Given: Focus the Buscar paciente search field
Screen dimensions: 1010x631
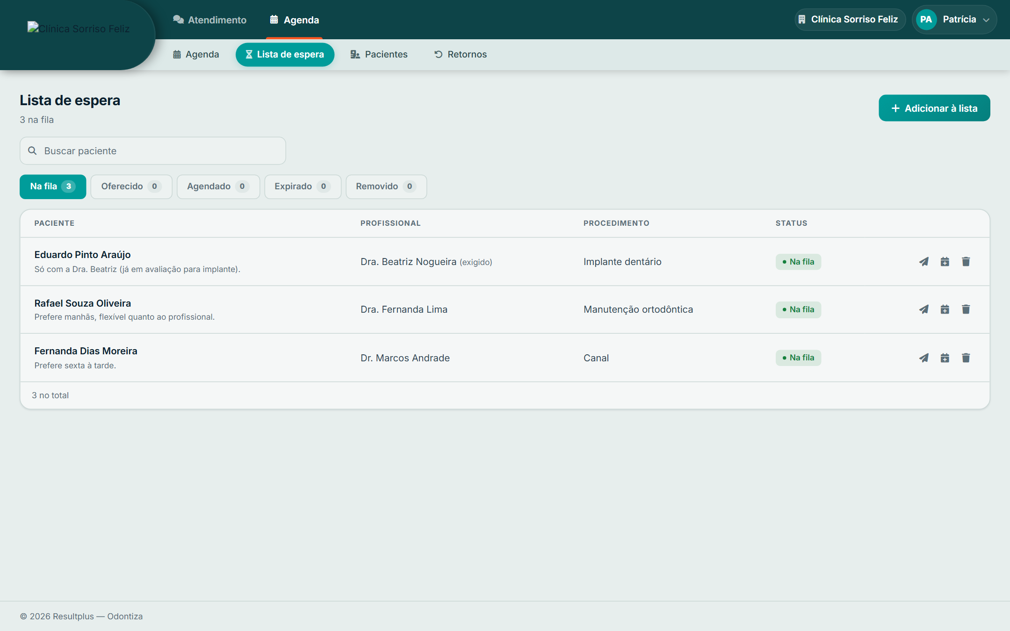Looking at the screenshot, I should tap(153, 151).
